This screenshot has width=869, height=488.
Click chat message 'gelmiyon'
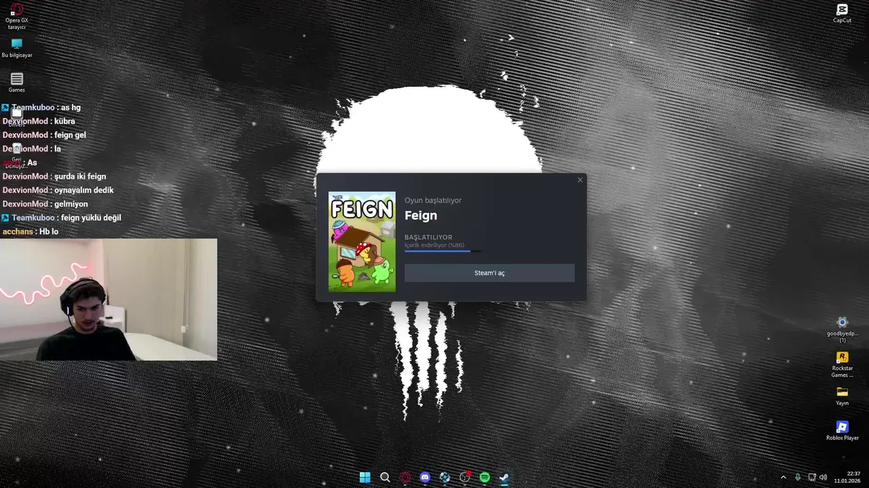tap(71, 204)
